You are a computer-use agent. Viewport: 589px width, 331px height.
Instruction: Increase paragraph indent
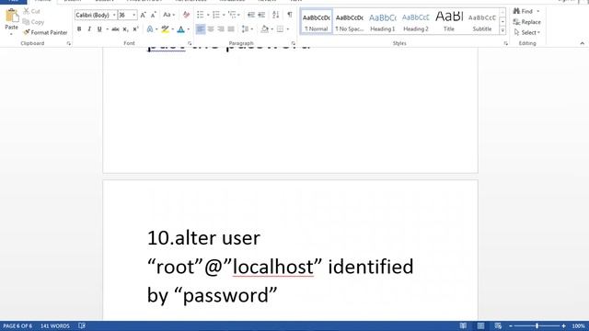(261, 15)
